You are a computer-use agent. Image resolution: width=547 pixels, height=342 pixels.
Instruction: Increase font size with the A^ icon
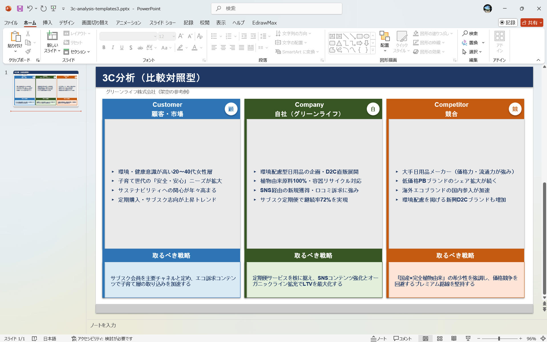(x=181, y=36)
